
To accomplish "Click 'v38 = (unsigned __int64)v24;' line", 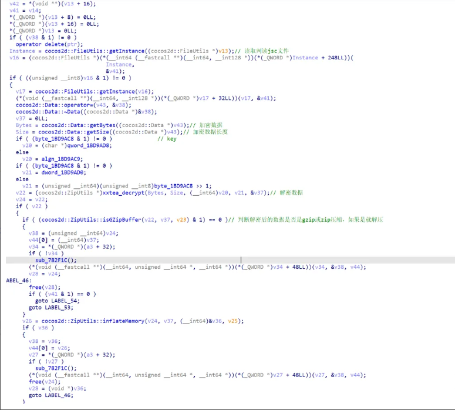I will [73, 233].
